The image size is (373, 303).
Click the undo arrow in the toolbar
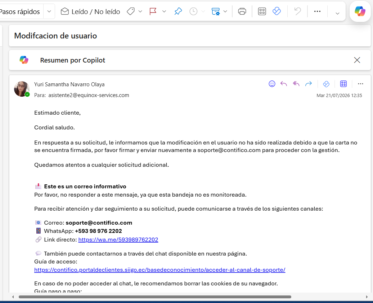[297, 12]
